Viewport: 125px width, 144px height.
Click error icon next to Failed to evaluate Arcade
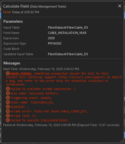[x=8, y=89]
